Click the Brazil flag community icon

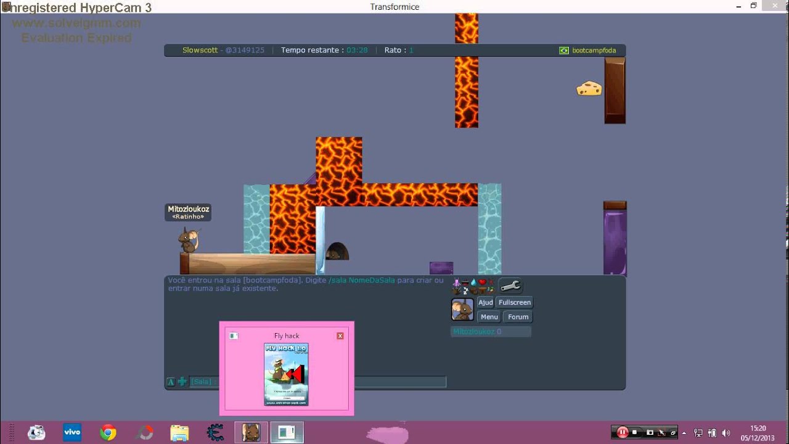pyautogui.click(x=564, y=51)
